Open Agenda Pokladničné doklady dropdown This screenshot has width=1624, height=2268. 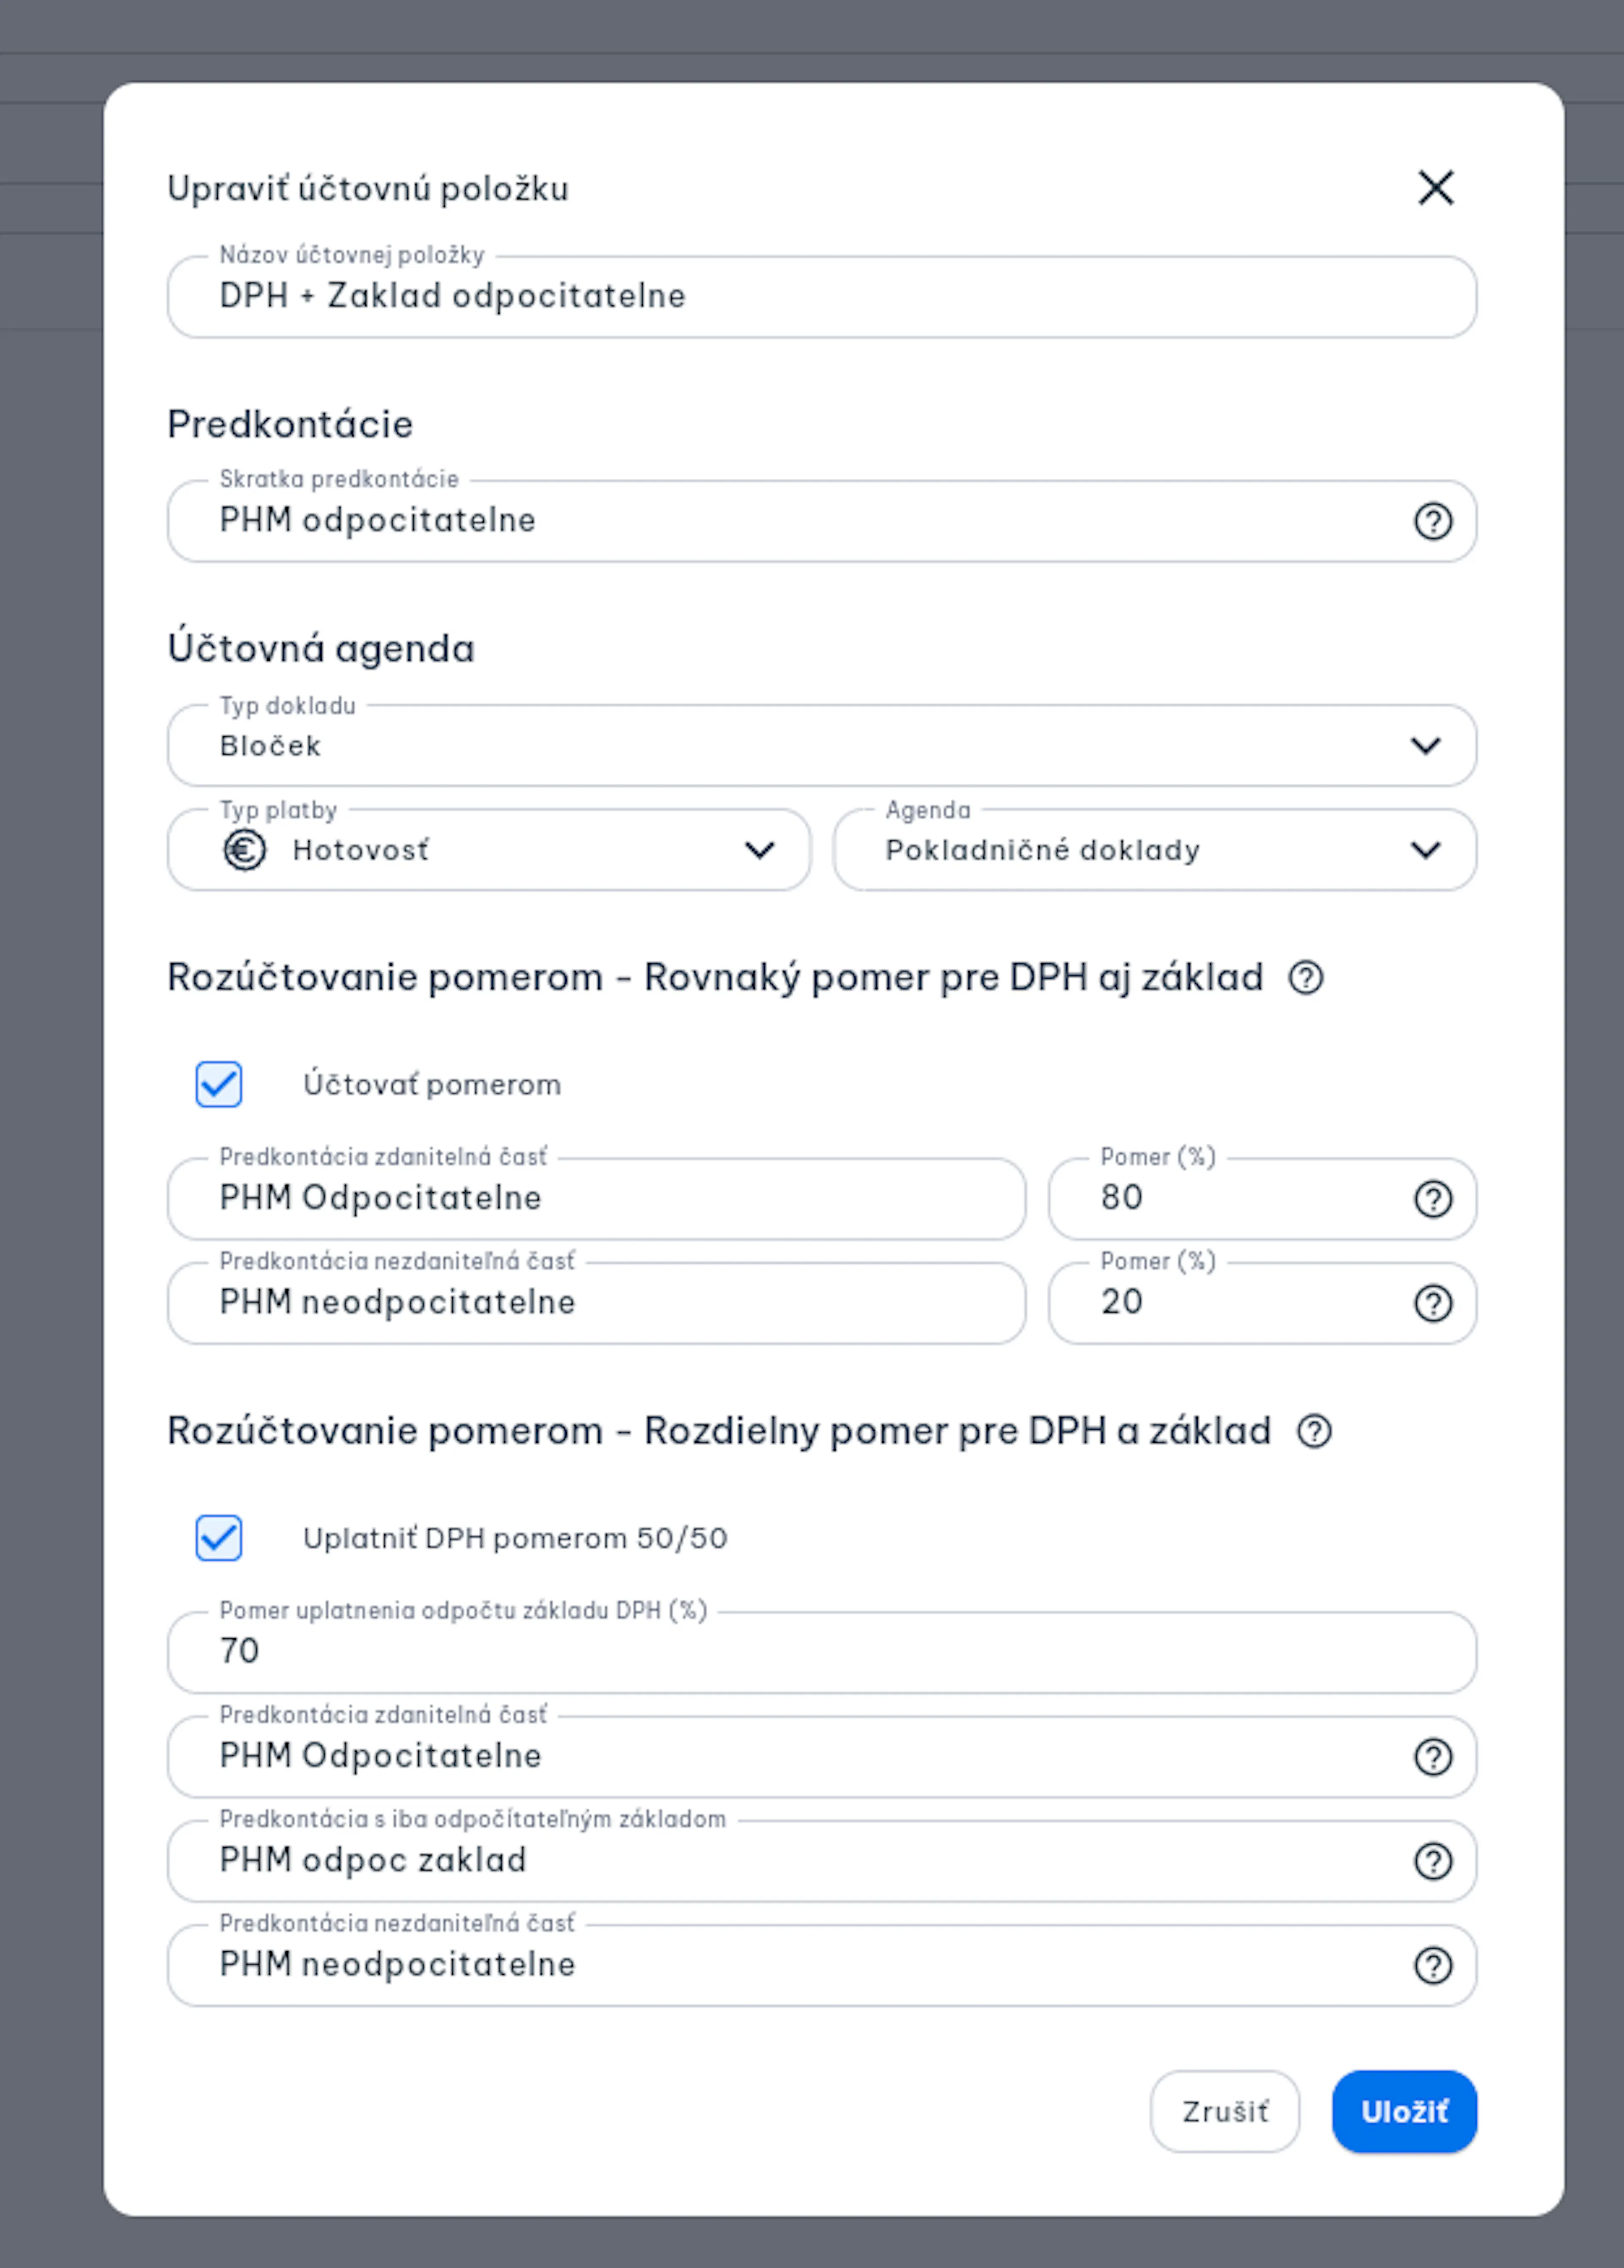tap(1154, 850)
